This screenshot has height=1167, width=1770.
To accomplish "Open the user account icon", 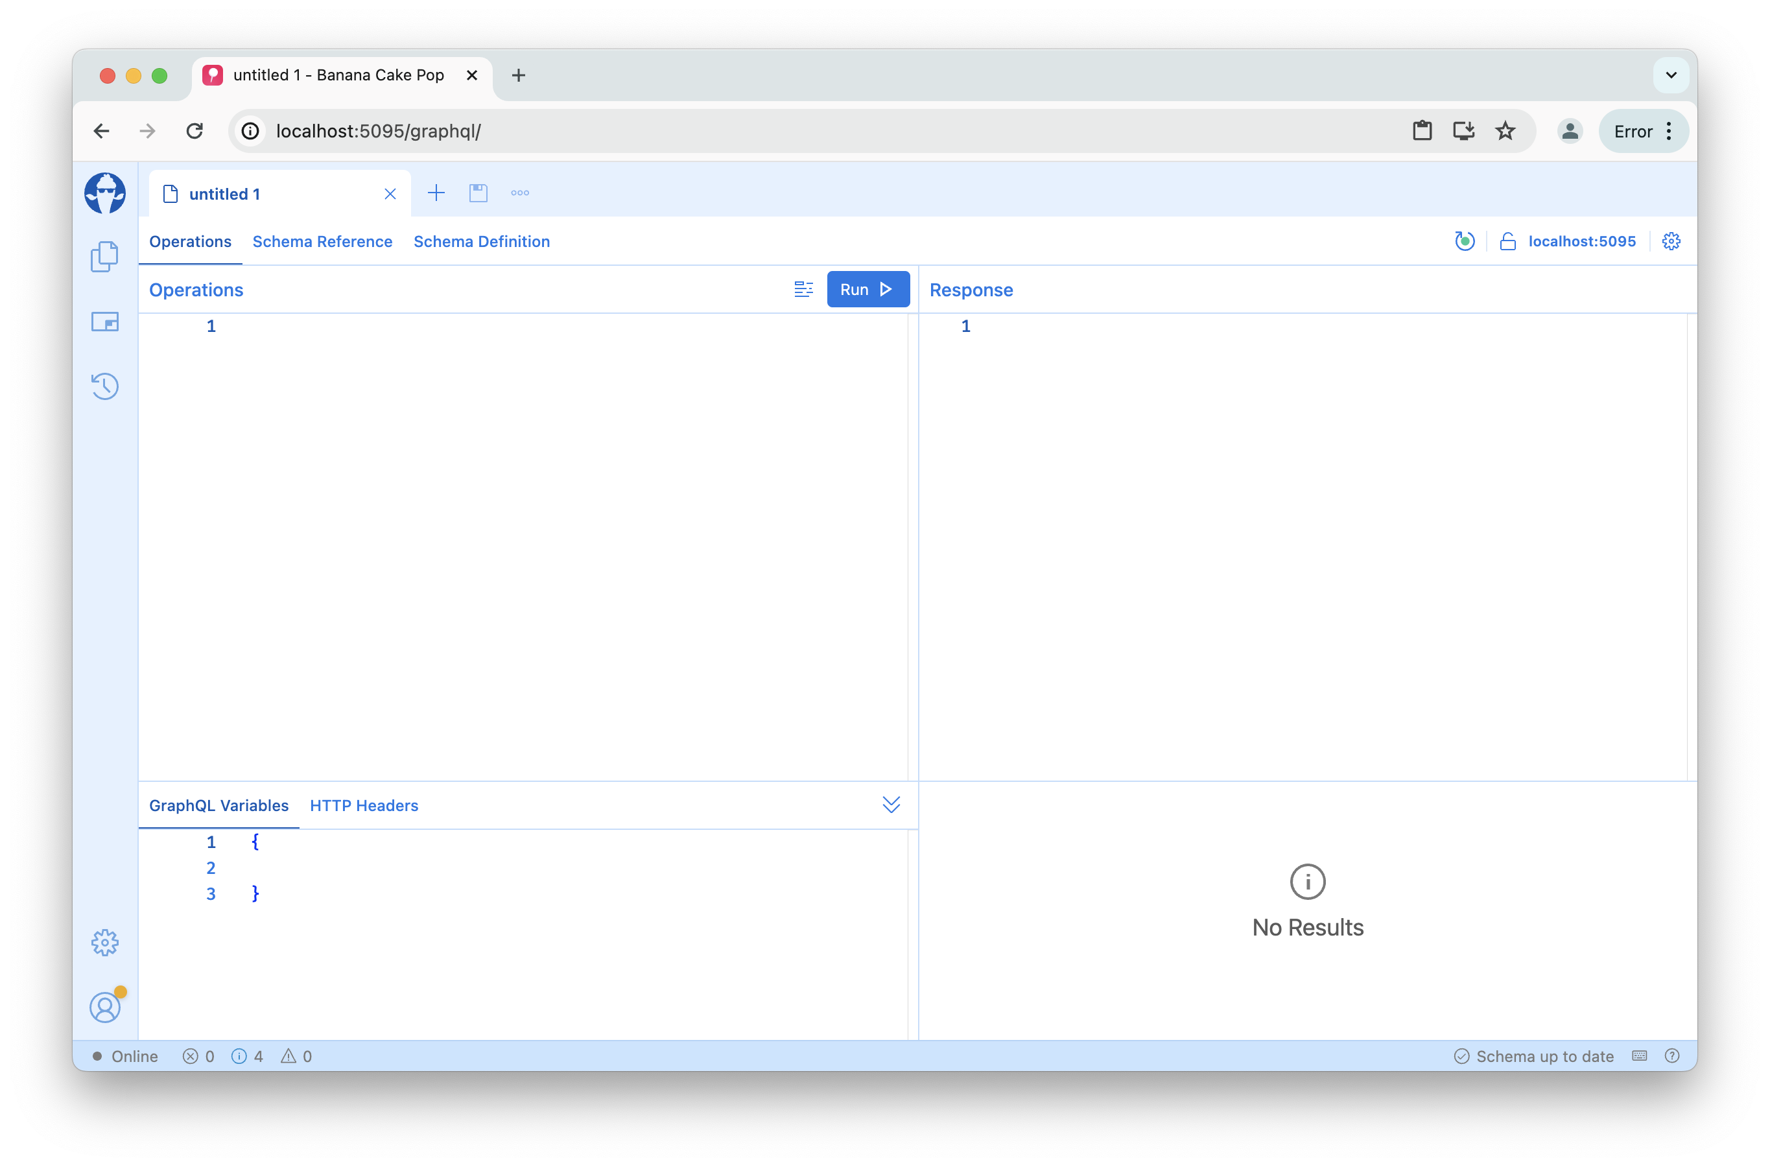I will tap(105, 1006).
